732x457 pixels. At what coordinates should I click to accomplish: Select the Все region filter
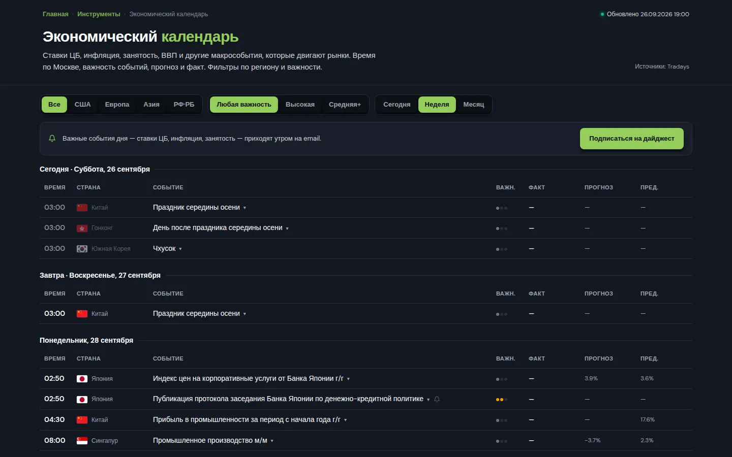pos(54,105)
